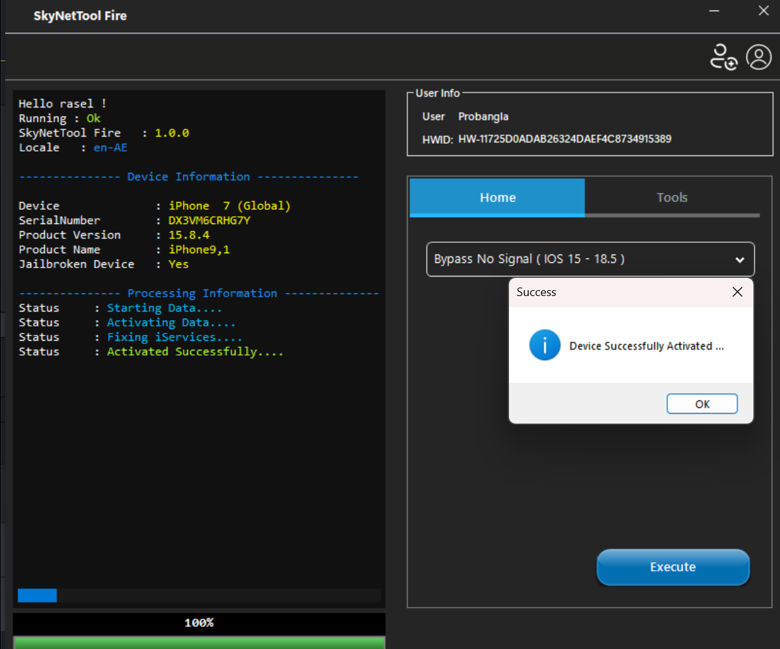The image size is (780, 649).
Task: Minimize the SkyNetTool Fire window
Action: [x=714, y=11]
